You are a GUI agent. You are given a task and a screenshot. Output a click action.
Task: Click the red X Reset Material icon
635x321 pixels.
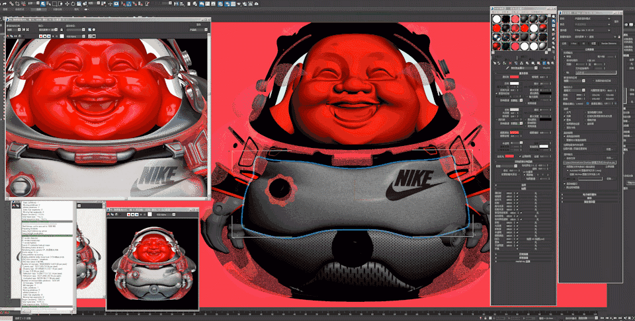(x=510, y=63)
